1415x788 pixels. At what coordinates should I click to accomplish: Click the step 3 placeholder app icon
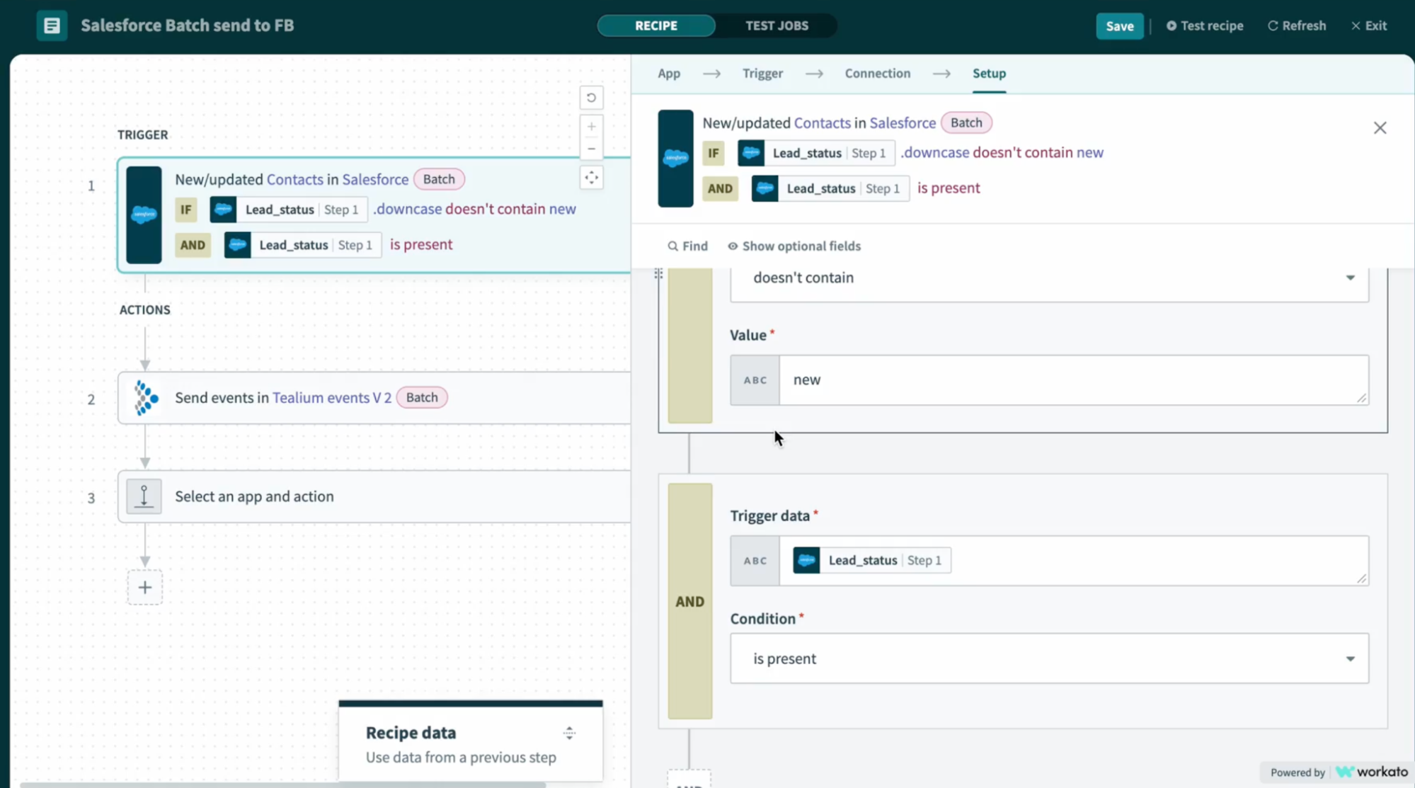pyautogui.click(x=144, y=496)
